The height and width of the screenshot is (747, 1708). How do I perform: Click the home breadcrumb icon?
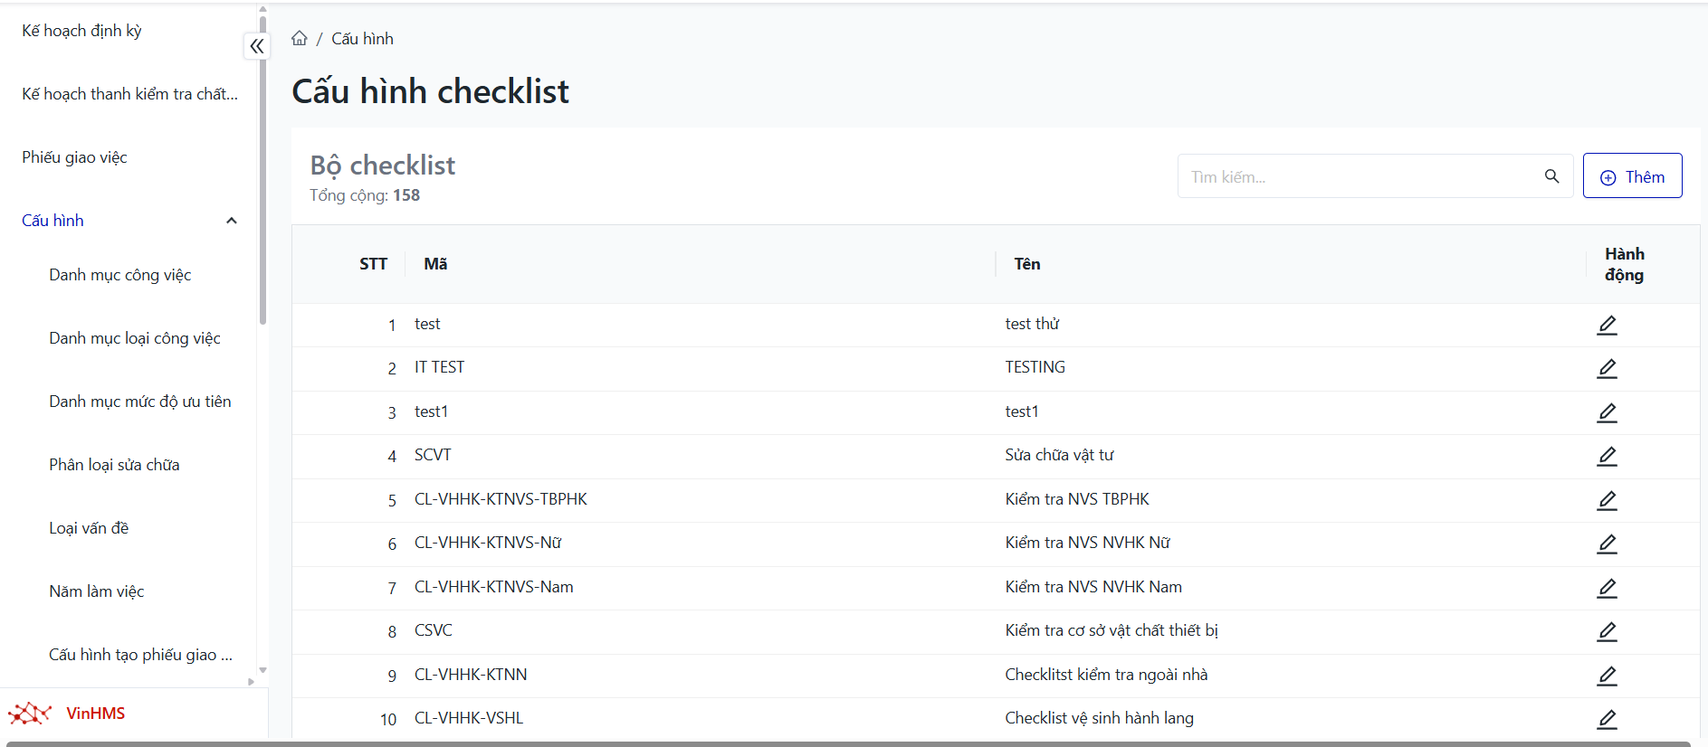tap(300, 38)
